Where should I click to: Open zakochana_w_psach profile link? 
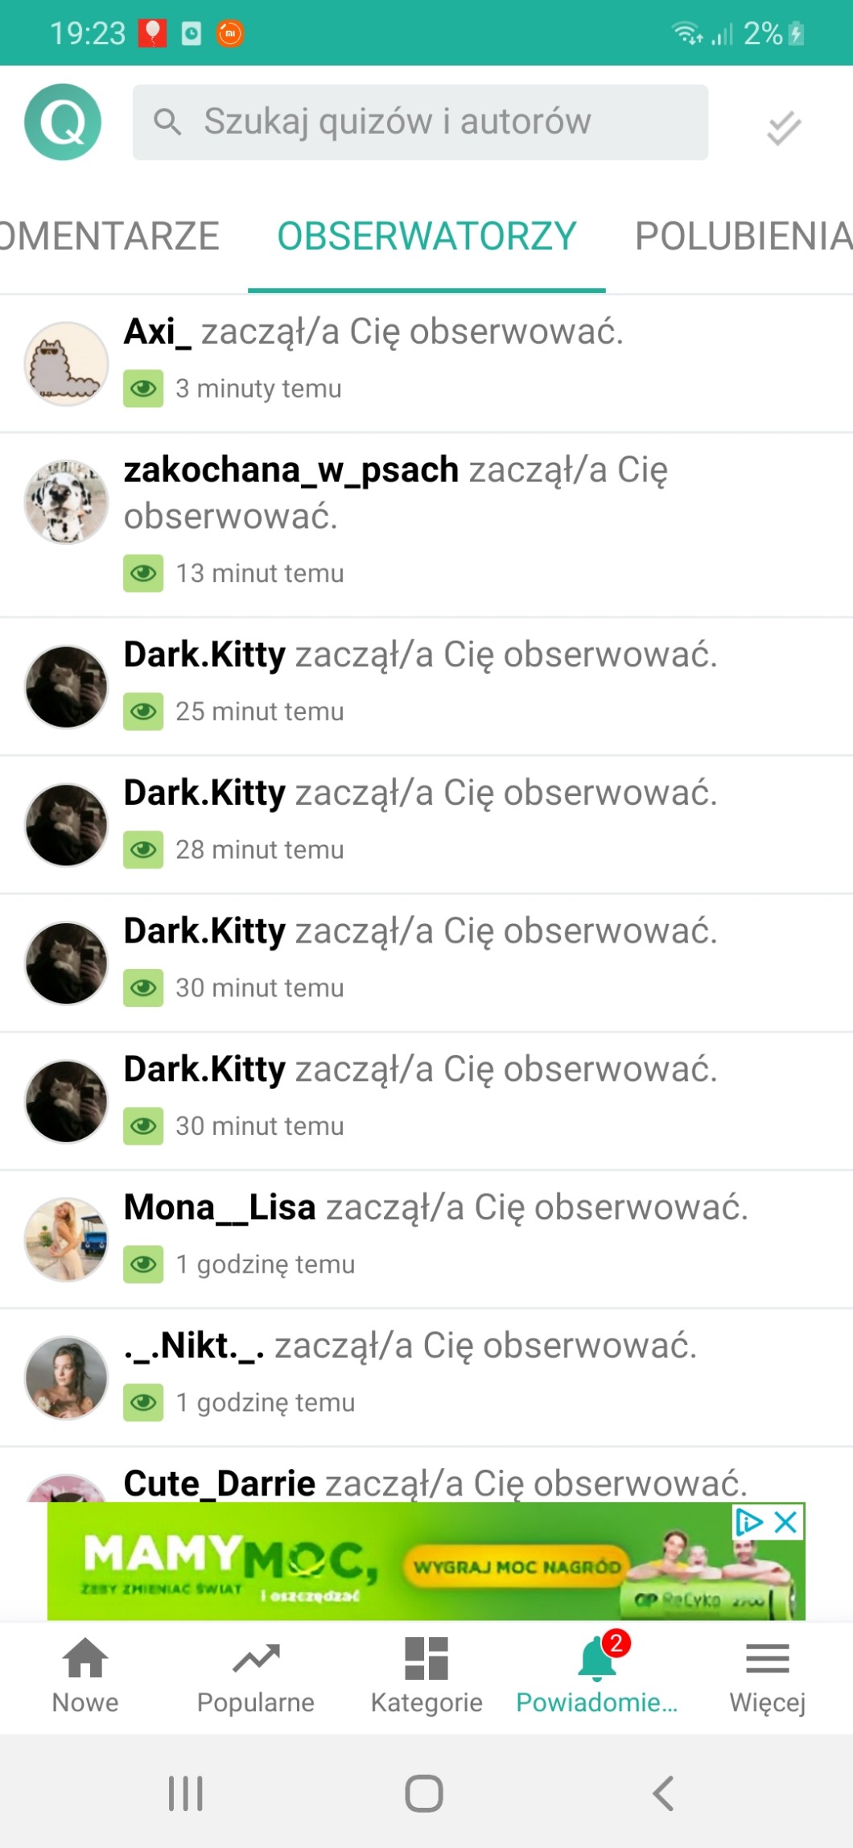(x=291, y=470)
